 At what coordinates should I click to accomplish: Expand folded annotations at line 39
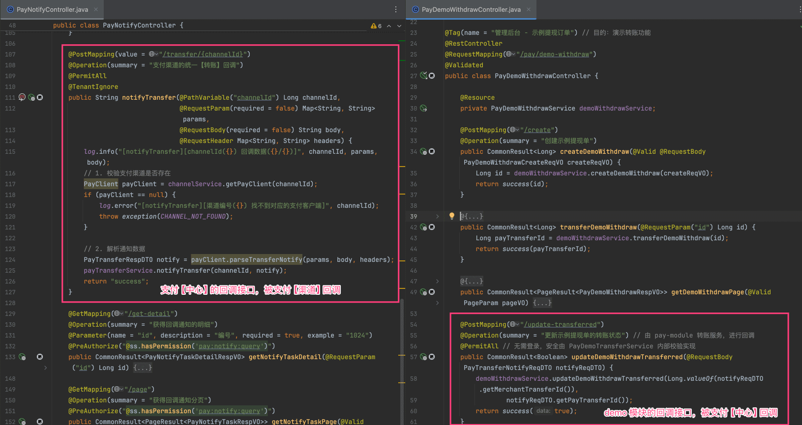tap(472, 216)
